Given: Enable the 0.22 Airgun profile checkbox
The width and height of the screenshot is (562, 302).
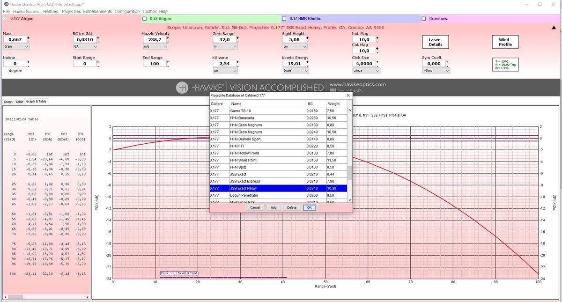Looking at the screenshot, I should [145, 19].
